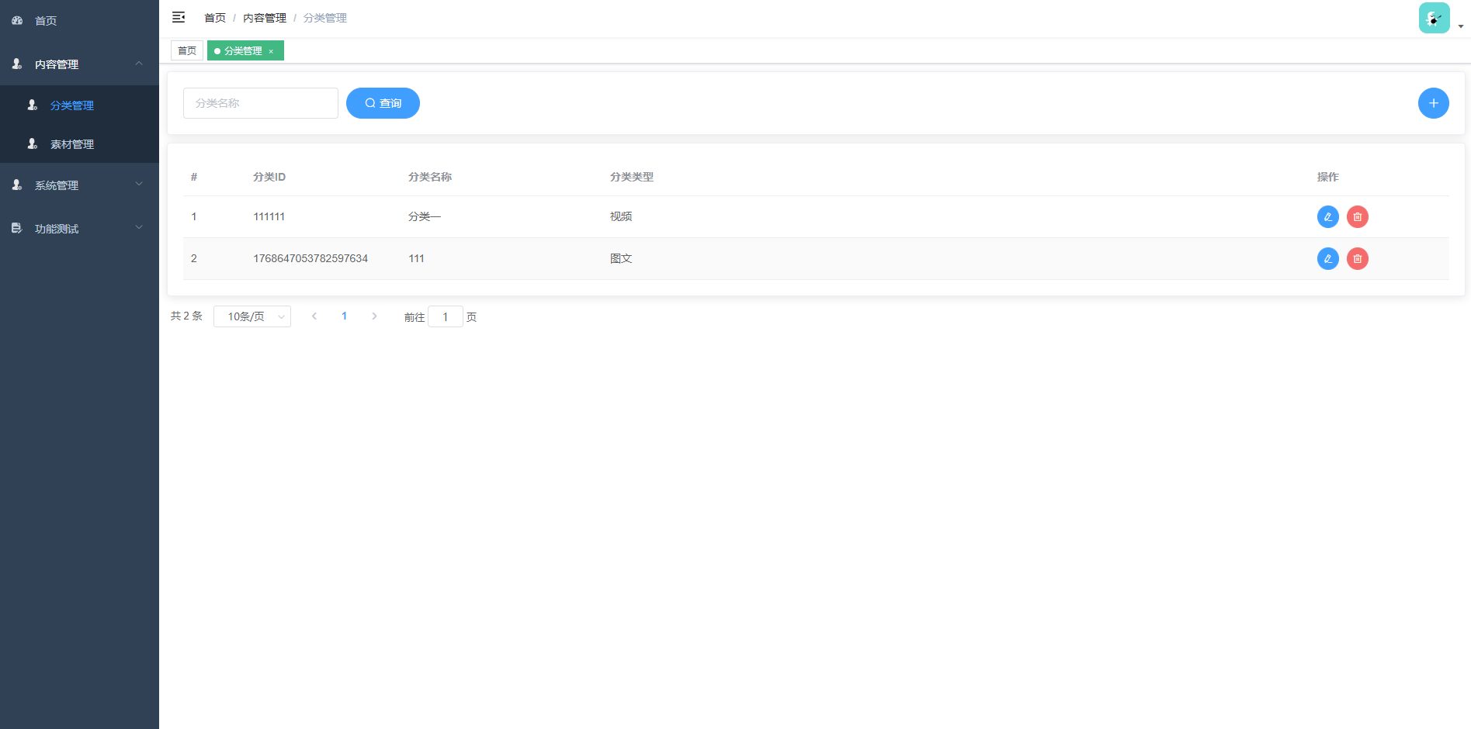The height and width of the screenshot is (729, 1471).
Task: Click type cell 图文
Action: (621, 258)
